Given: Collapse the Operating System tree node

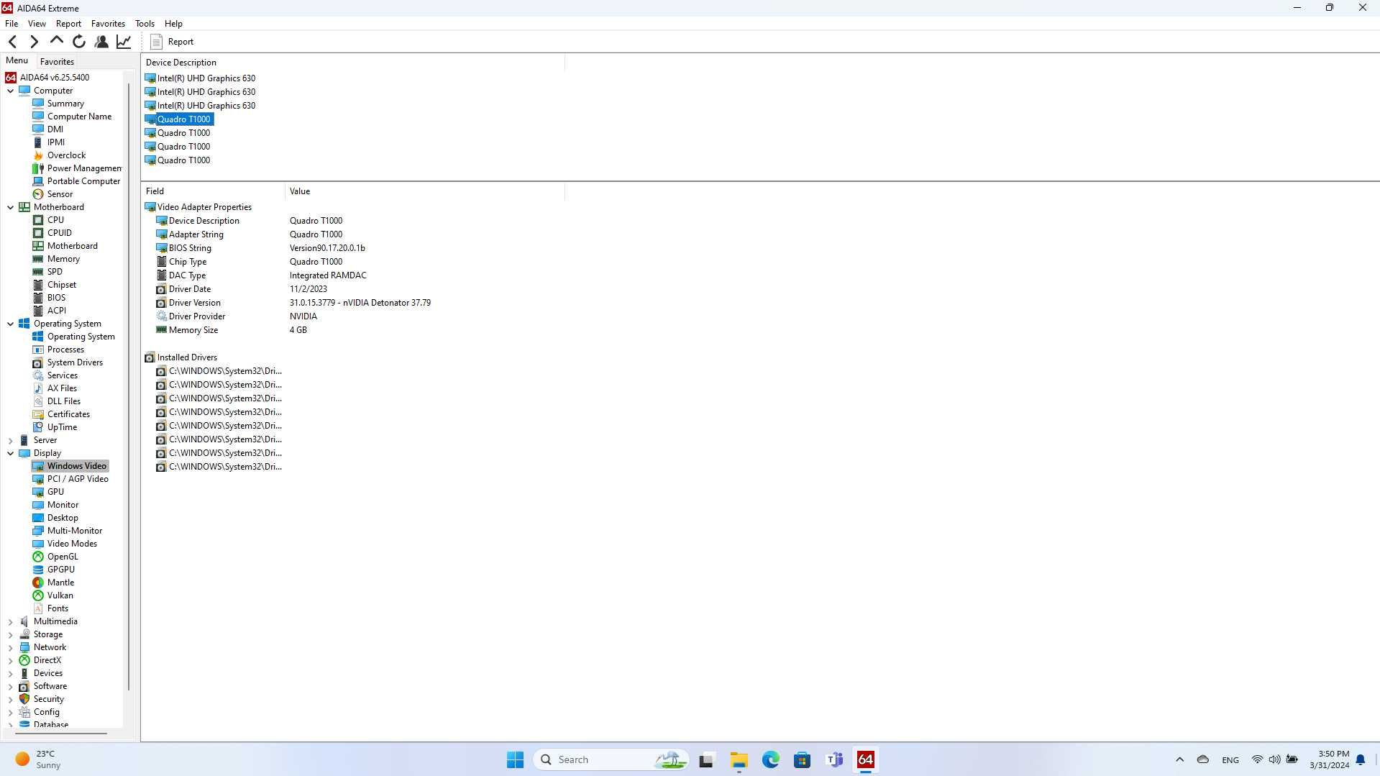Looking at the screenshot, I should 11,324.
